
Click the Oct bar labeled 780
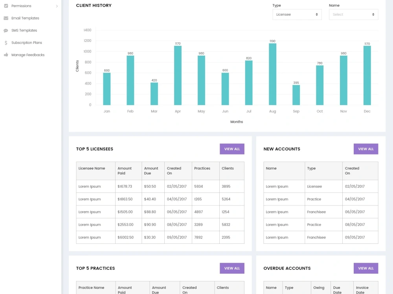(320, 85)
